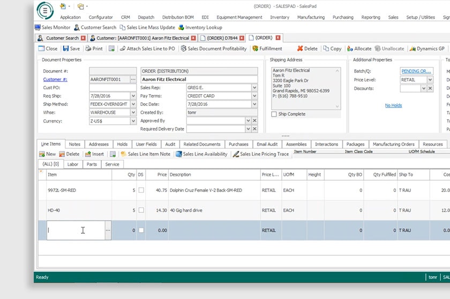
Task: Close the Aaron Fitz Electrical customer tab
Action: pyautogui.click(x=193, y=38)
